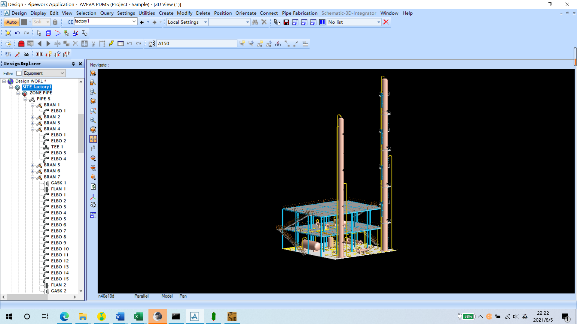Click the Save Work red disk icon
This screenshot has height=324, width=577.
[x=286, y=22]
